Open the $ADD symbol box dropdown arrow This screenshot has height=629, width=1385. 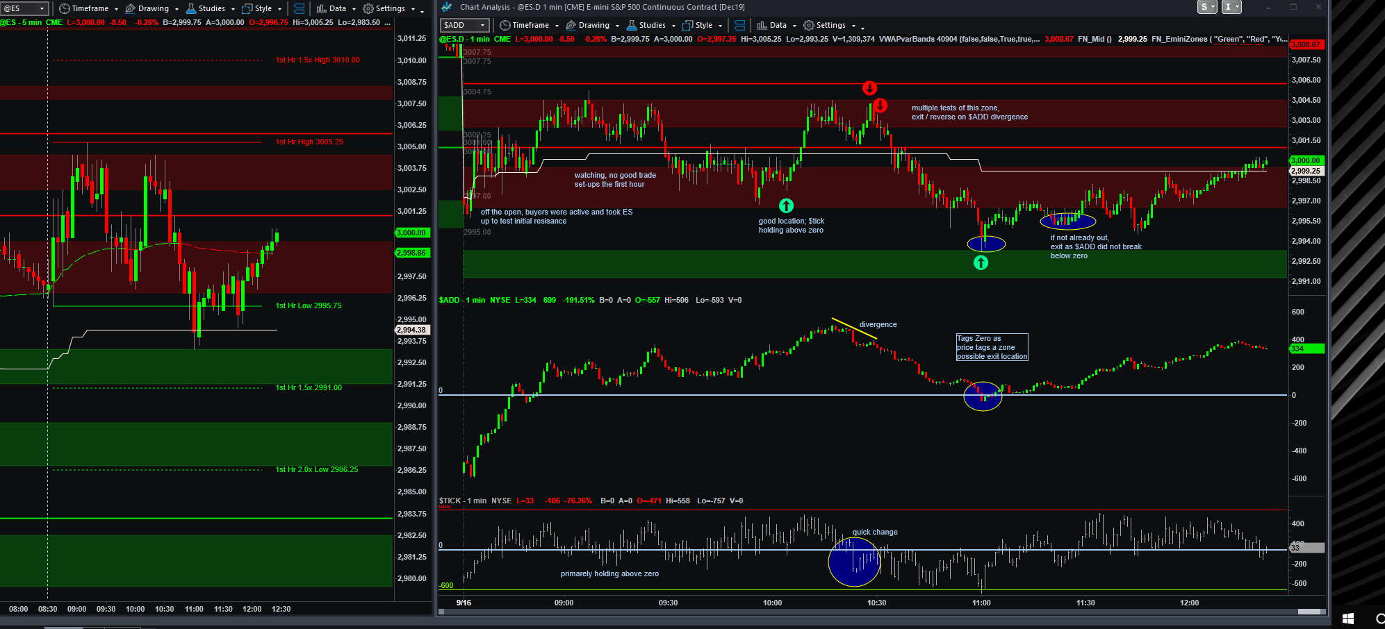click(483, 25)
